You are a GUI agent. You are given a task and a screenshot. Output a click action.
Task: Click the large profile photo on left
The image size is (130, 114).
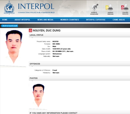pyautogui.click(x=14, y=48)
